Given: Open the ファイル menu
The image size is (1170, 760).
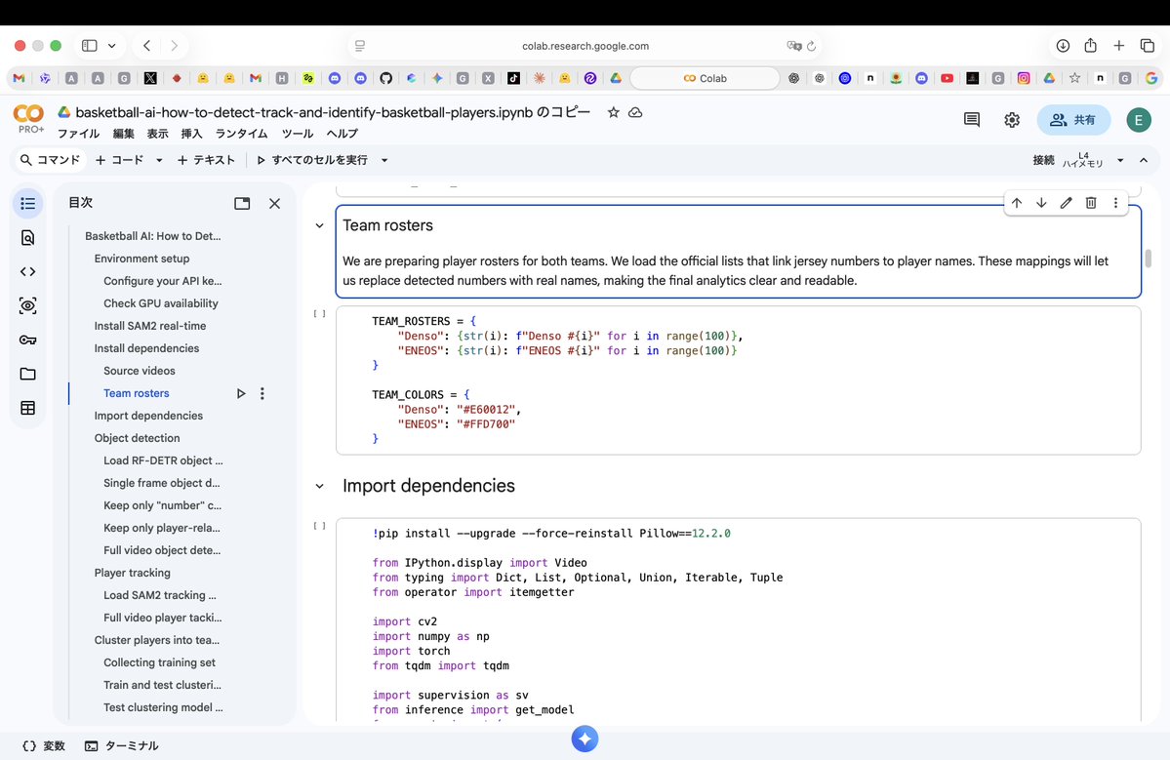Looking at the screenshot, I should (78, 134).
